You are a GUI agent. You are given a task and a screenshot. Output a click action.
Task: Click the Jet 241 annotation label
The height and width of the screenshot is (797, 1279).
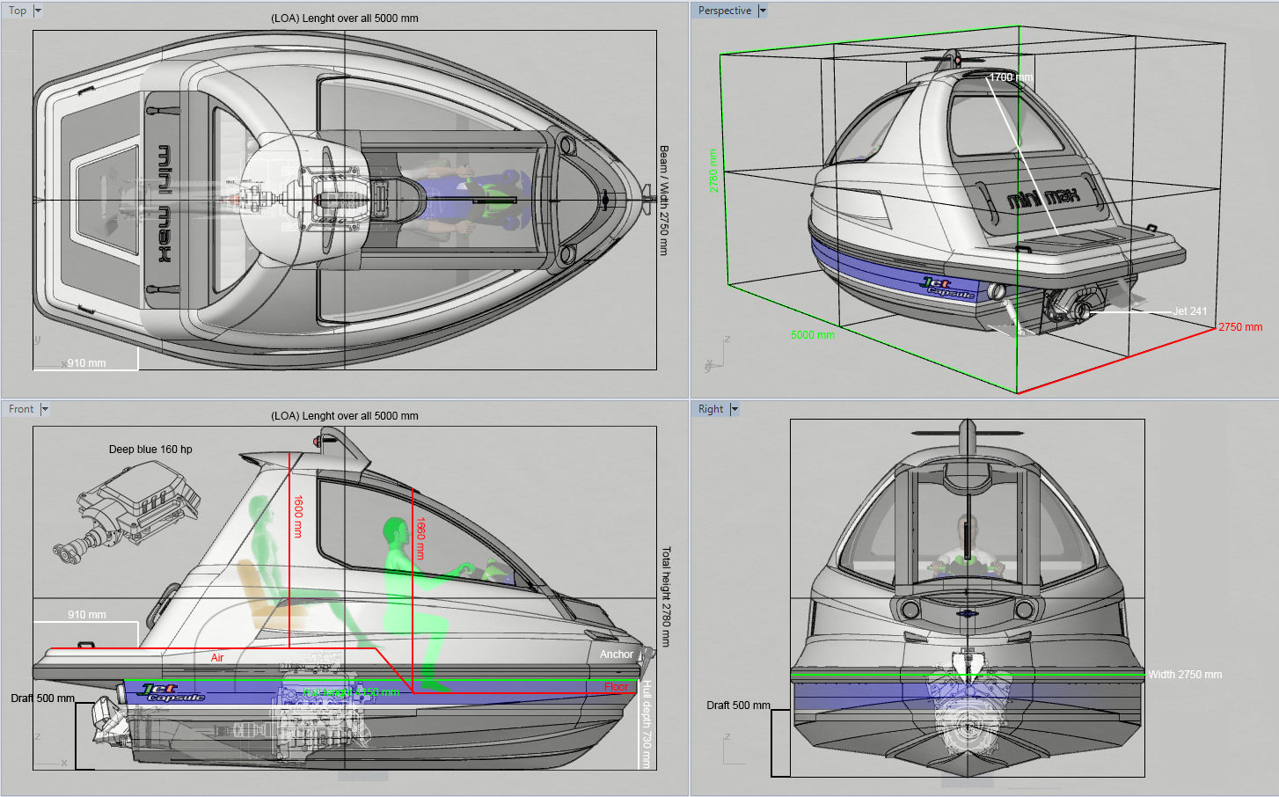click(1190, 311)
